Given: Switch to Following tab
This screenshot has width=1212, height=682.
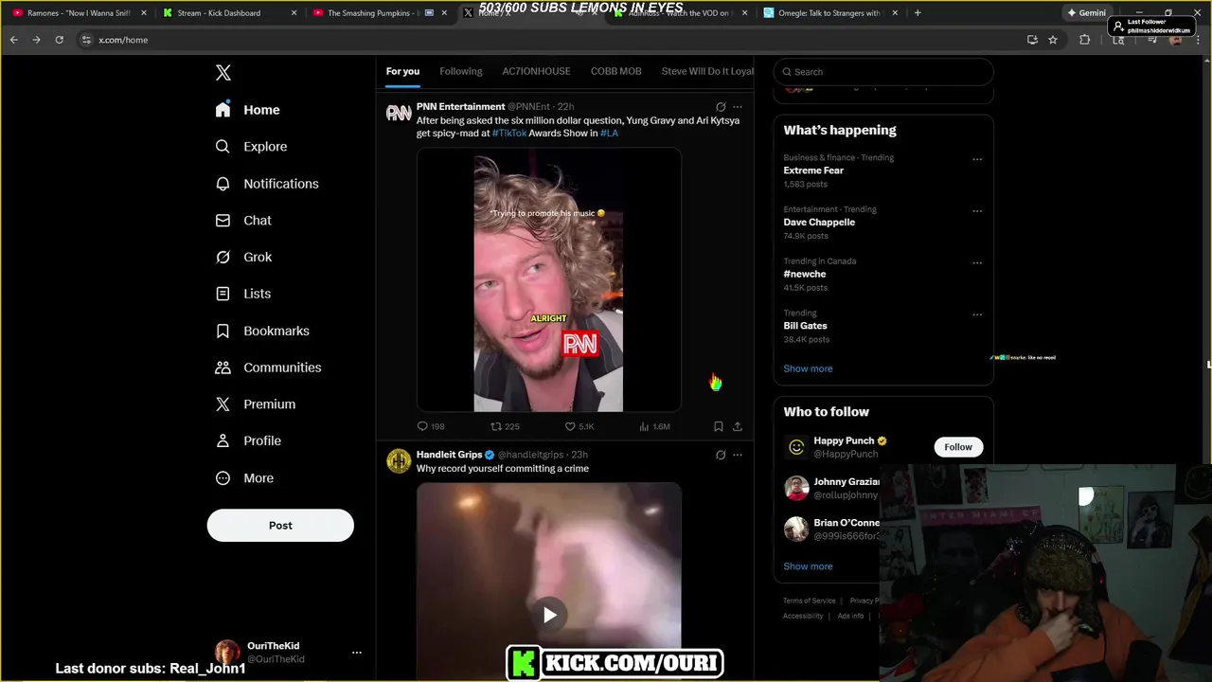Looking at the screenshot, I should tap(460, 72).
